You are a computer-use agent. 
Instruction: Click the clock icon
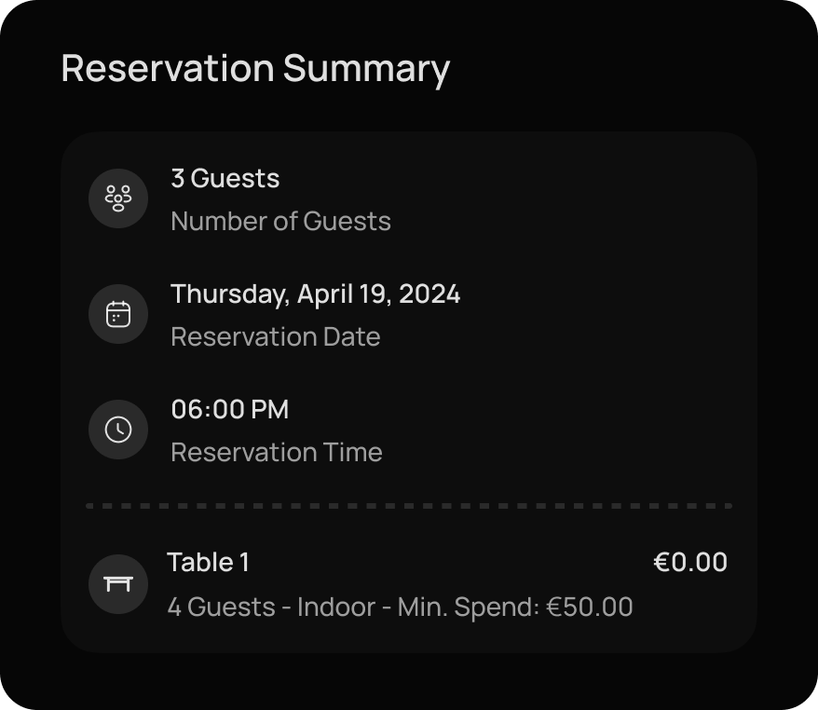(x=118, y=430)
